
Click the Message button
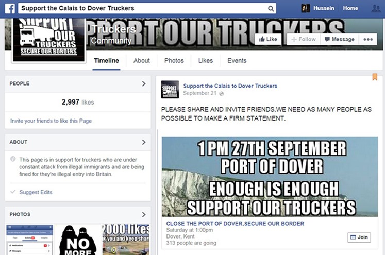coord(340,39)
